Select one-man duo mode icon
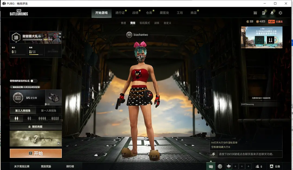 [29, 118]
